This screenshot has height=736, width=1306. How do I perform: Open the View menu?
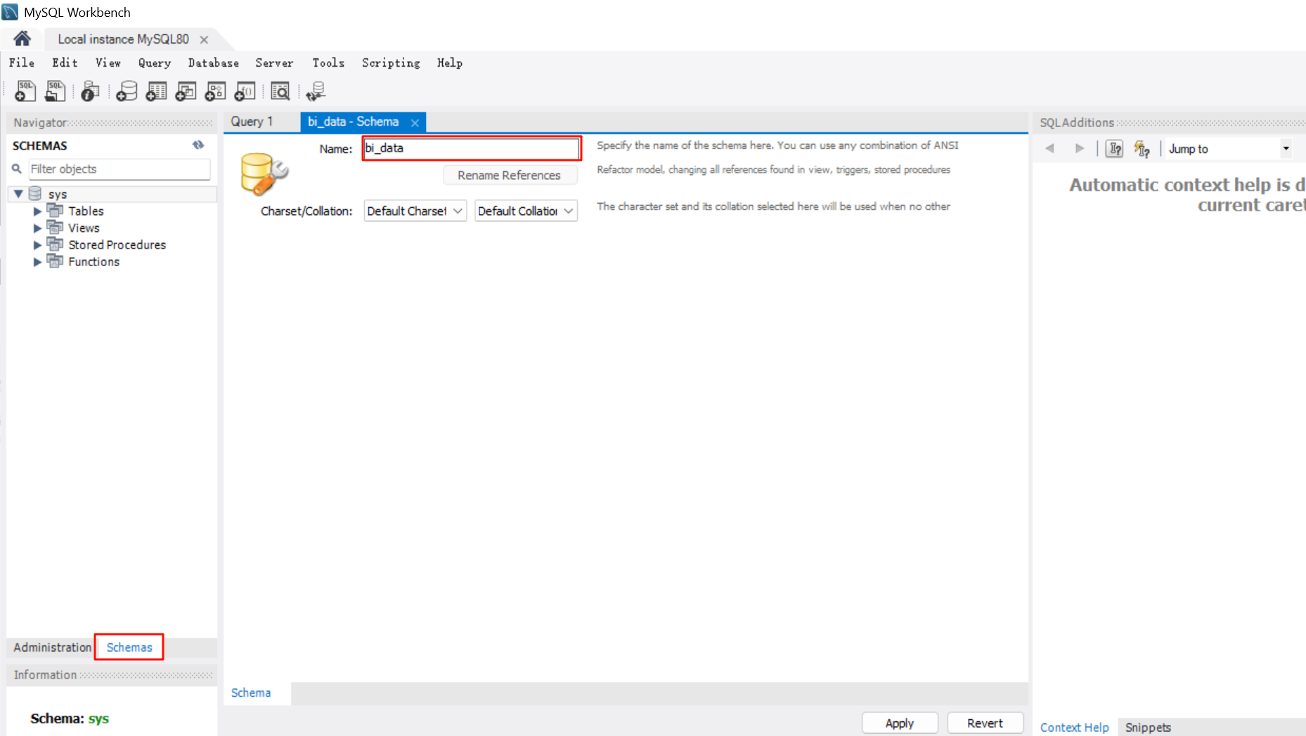point(108,63)
